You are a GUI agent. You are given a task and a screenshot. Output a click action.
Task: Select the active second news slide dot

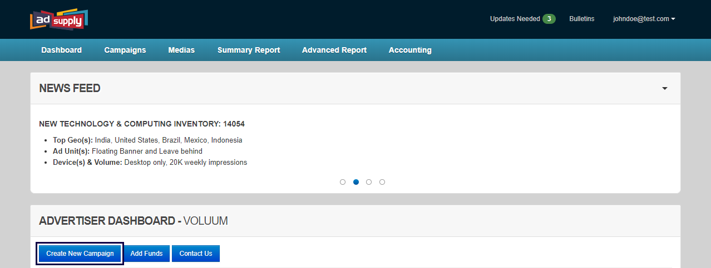point(356,182)
